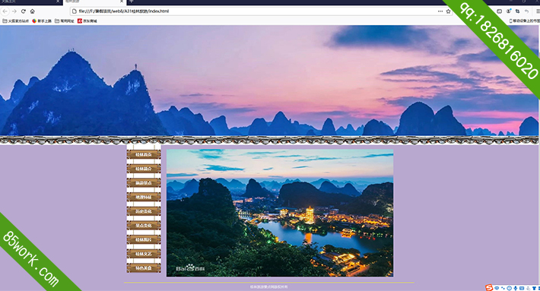This screenshot has height=291, width=540.
Task: Close the first background tab
Action: [x=58, y=2]
